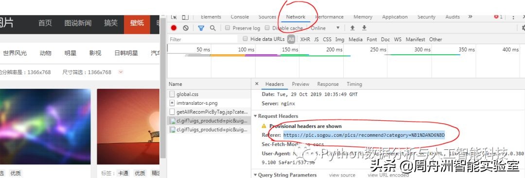Click the view source link

(342, 175)
